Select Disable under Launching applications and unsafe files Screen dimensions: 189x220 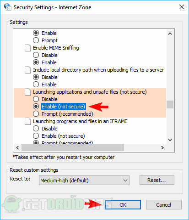tap(36, 99)
